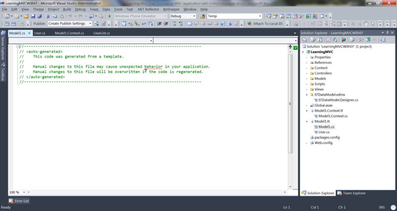397x211 pixels.
Task: Close the Model1.cs tab with its X
Action: coord(29,33)
